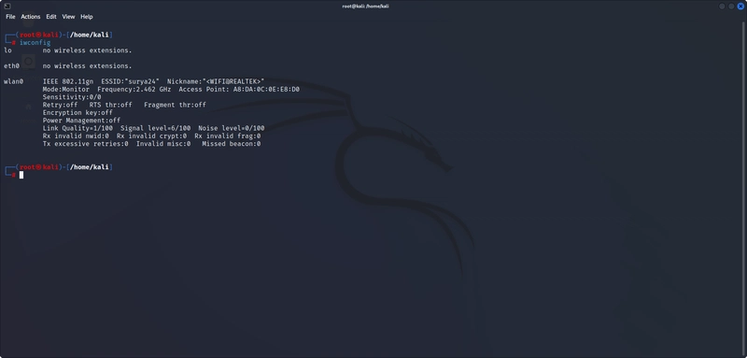Click the typed iwconfig command
Viewport: 747px width, 358px height.
35,43
